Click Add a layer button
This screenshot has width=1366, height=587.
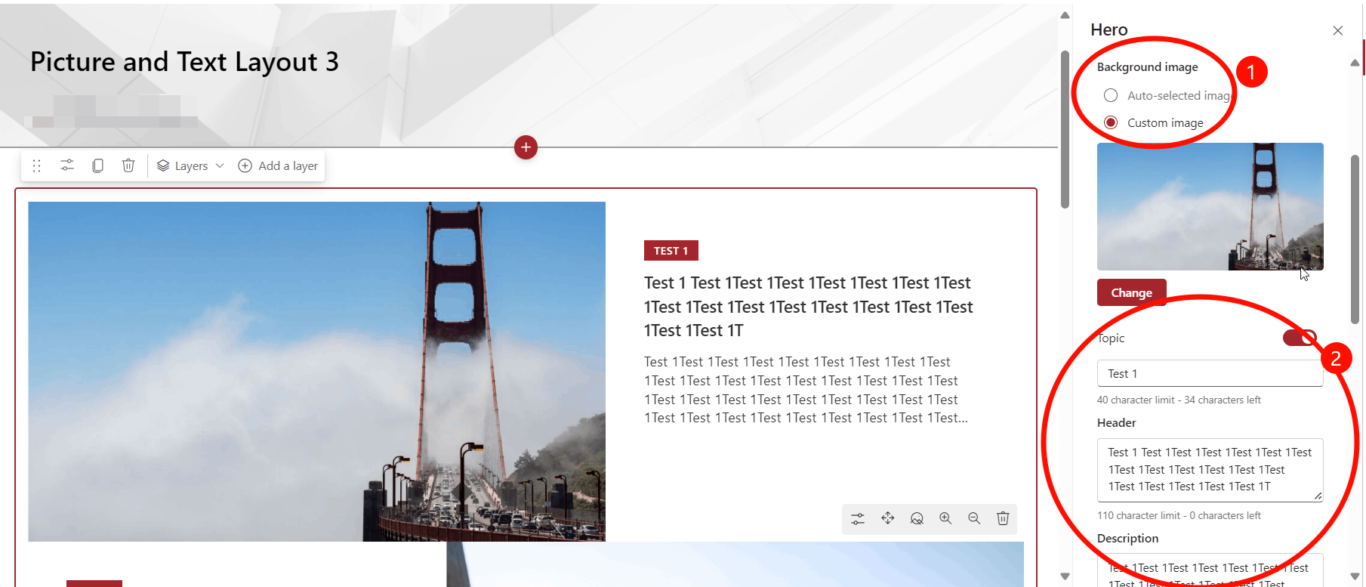pyautogui.click(x=278, y=165)
